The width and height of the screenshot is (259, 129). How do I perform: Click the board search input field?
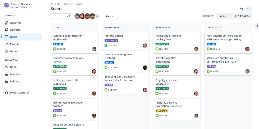click(59, 16)
